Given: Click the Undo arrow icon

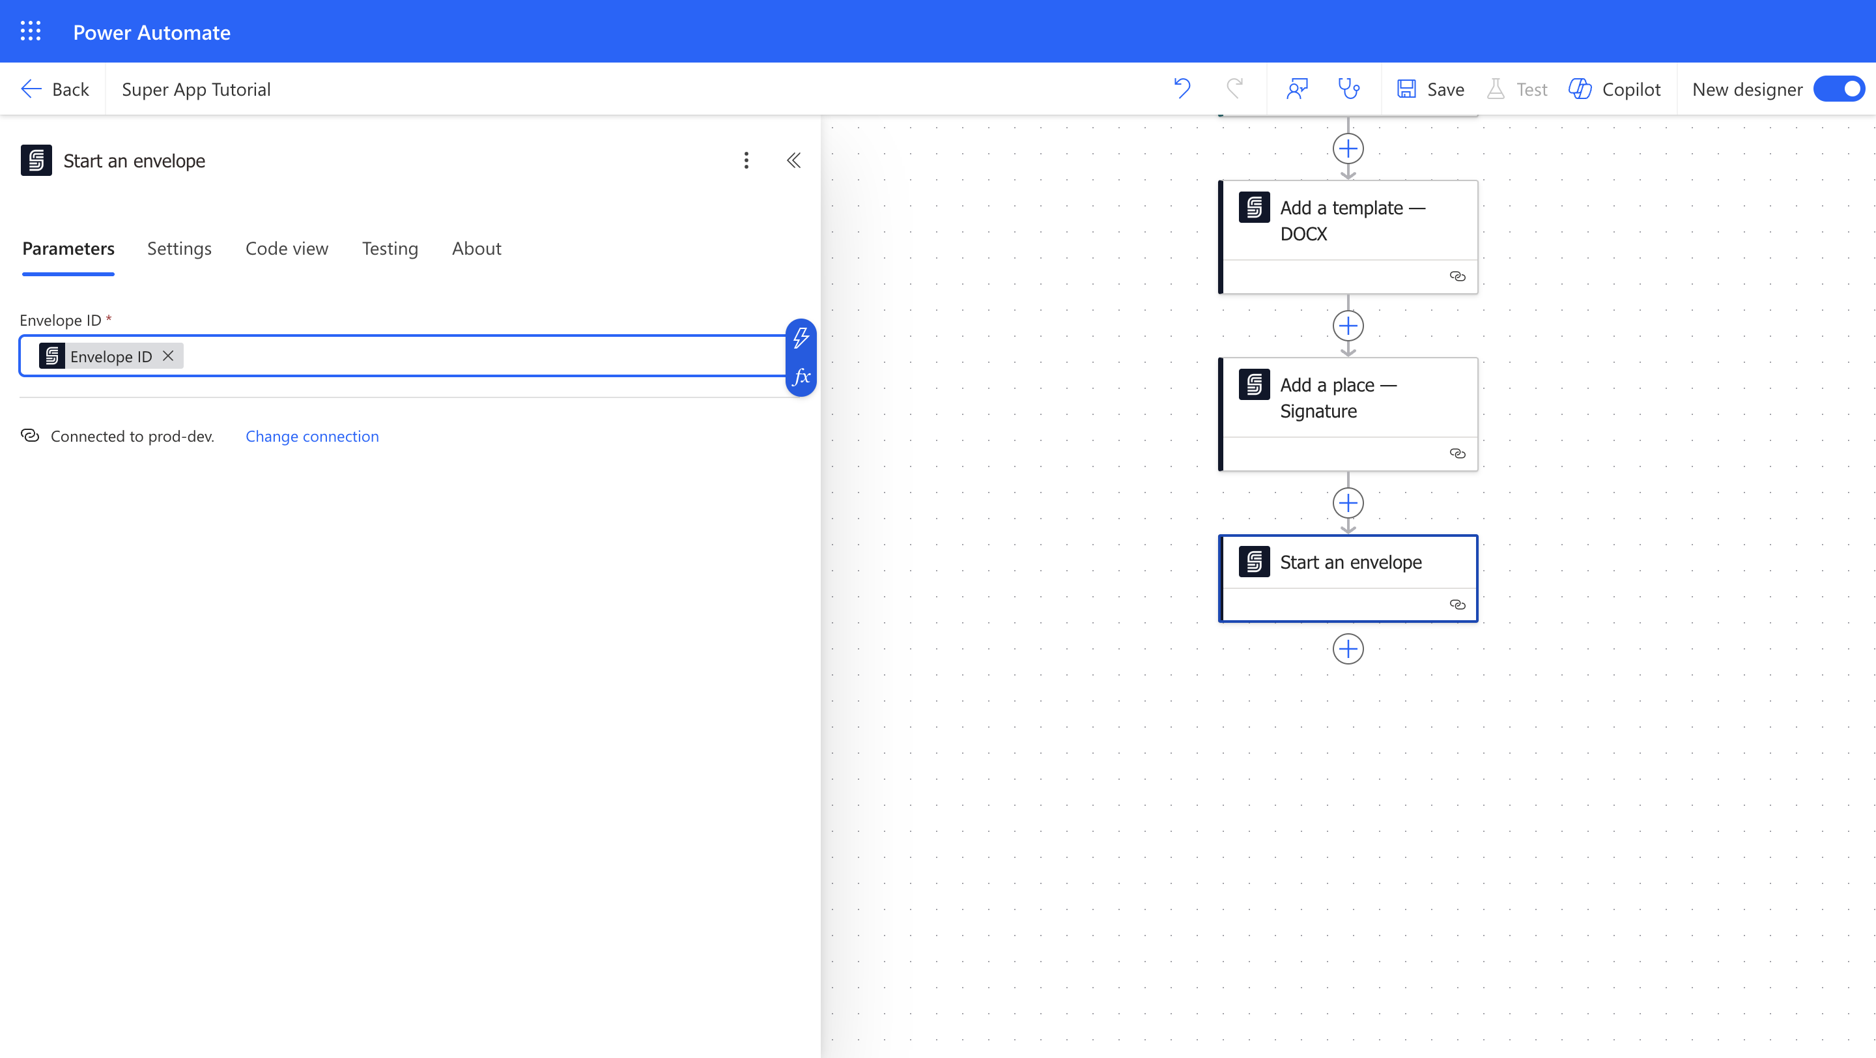Looking at the screenshot, I should 1182,89.
